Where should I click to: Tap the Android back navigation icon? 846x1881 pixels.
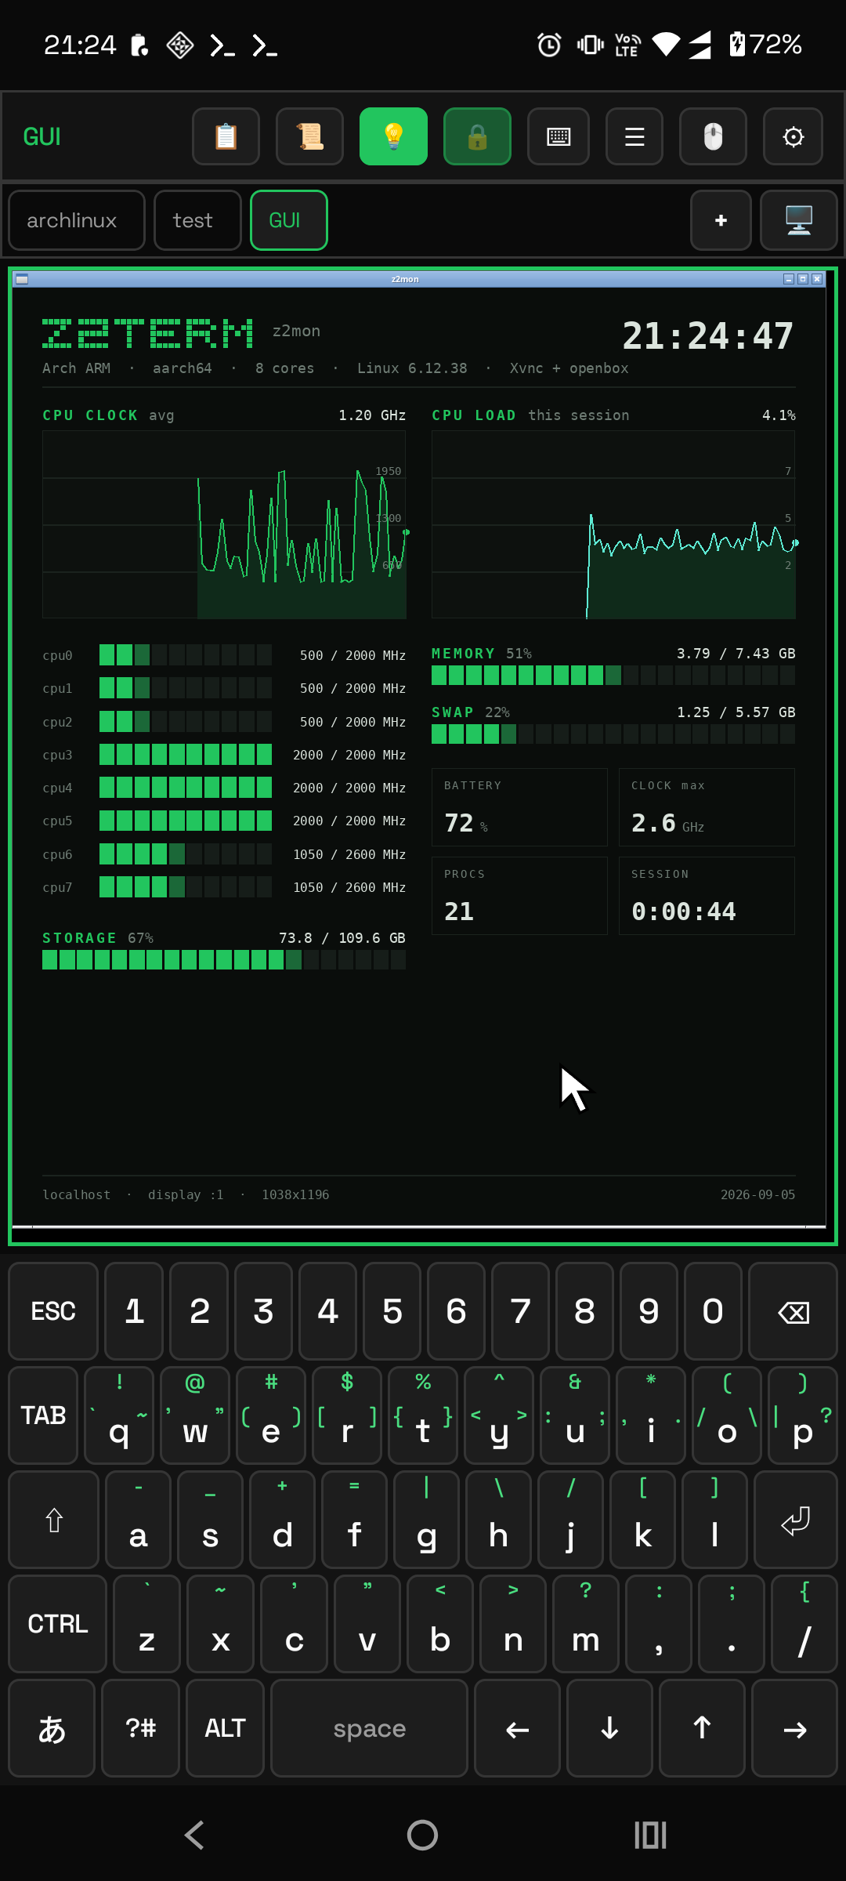(194, 1835)
